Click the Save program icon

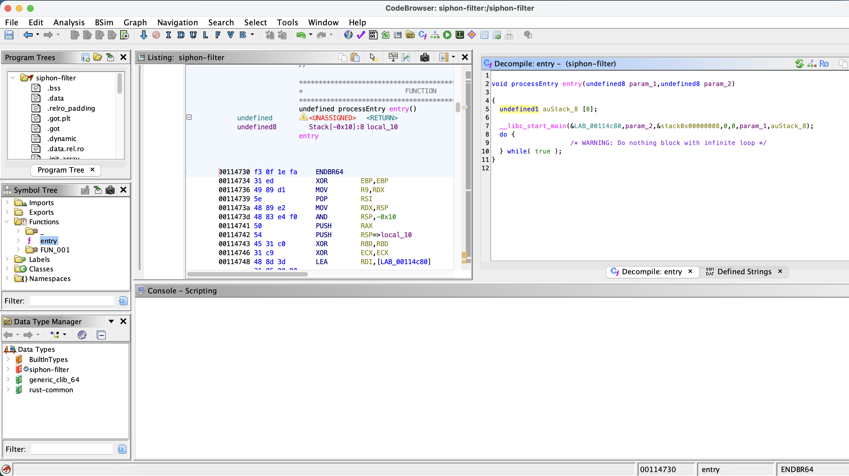[x=9, y=35]
